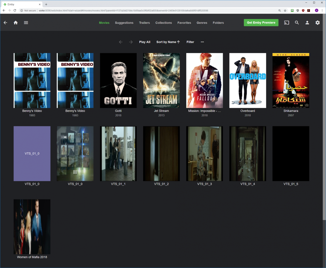Open the Collections tab
This screenshot has height=268, width=326.
[164, 23]
